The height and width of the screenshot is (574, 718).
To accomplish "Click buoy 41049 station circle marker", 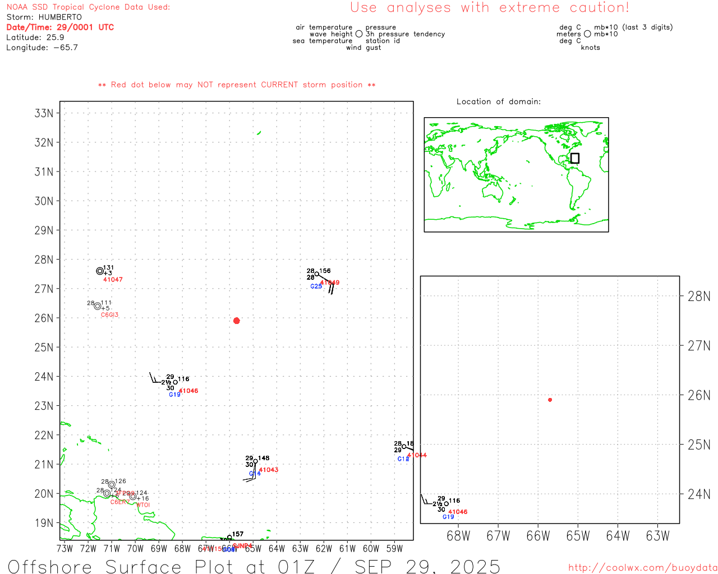I will [x=317, y=274].
